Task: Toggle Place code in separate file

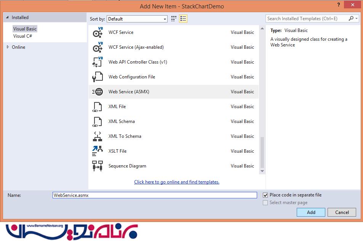Action: [x=265, y=195]
